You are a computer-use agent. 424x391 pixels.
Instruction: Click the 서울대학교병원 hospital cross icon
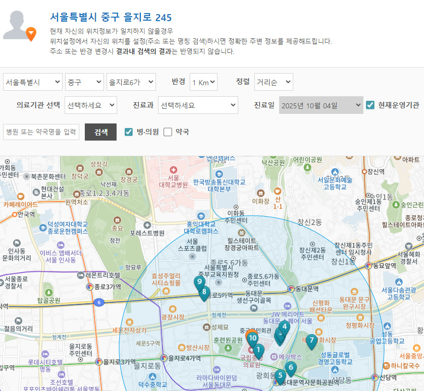coord(173,170)
